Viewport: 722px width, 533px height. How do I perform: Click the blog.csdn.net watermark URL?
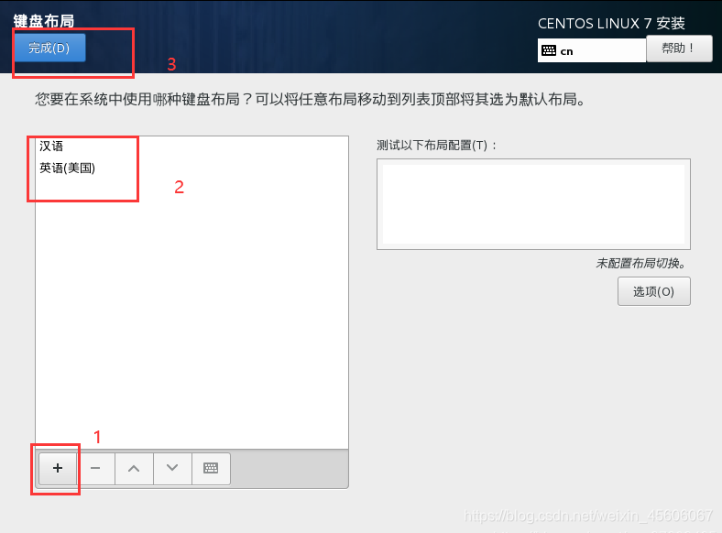(588, 516)
